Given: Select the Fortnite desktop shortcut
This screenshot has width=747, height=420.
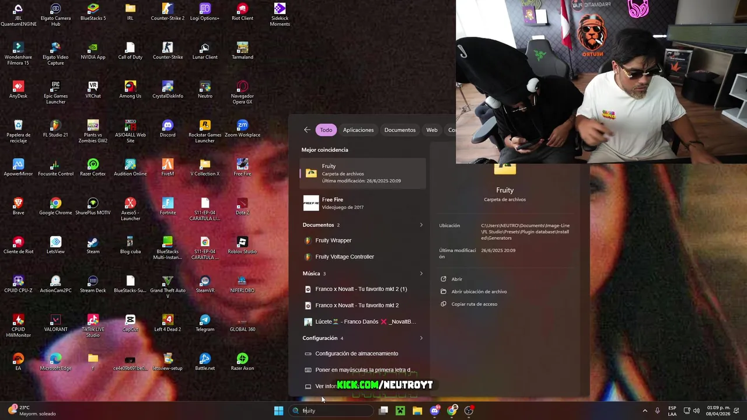Looking at the screenshot, I should 167,206.
